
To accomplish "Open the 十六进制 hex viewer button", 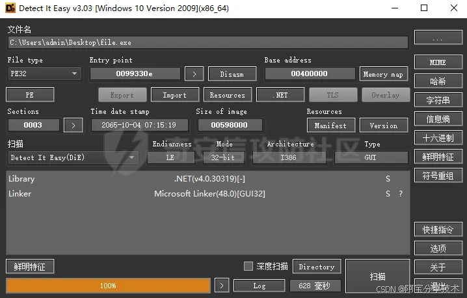I will click(438, 138).
